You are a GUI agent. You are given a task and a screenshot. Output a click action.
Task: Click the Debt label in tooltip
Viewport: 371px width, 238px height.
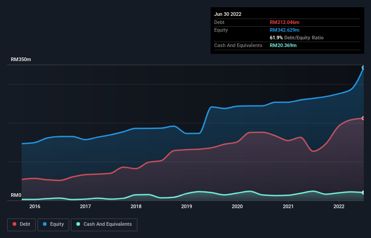point(219,22)
